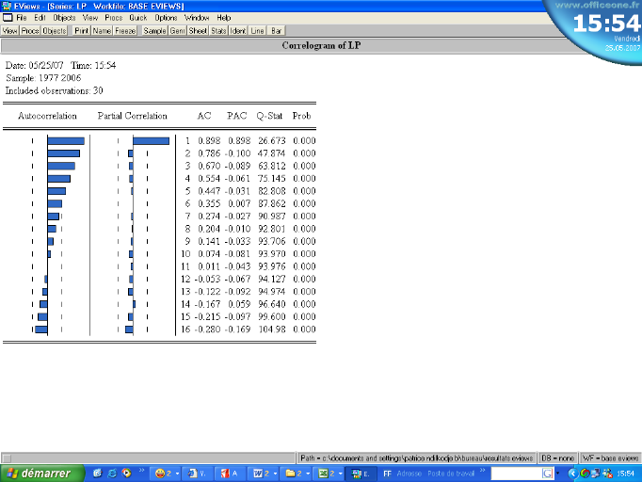
Task: Launch Internet Explorer from quick launch
Action: (x=112, y=474)
